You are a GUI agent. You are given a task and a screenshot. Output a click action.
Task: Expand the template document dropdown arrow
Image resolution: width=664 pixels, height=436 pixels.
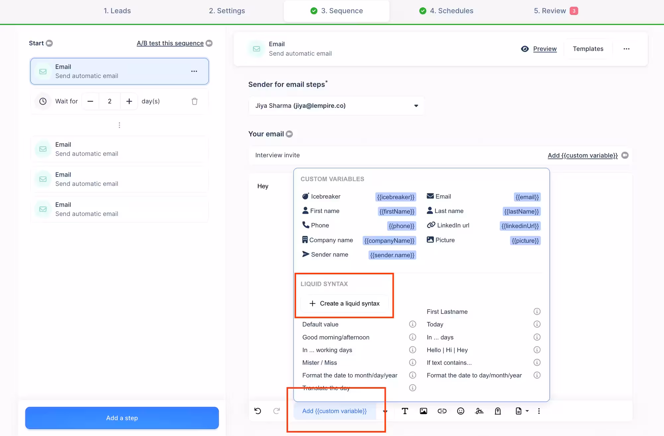click(x=527, y=411)
